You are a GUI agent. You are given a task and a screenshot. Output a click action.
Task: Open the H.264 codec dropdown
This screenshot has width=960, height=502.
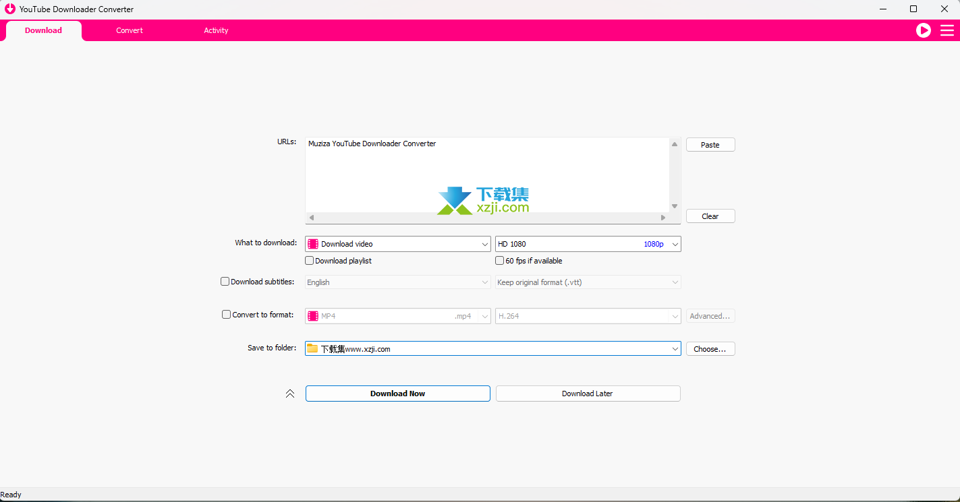(x=588, y=316)
